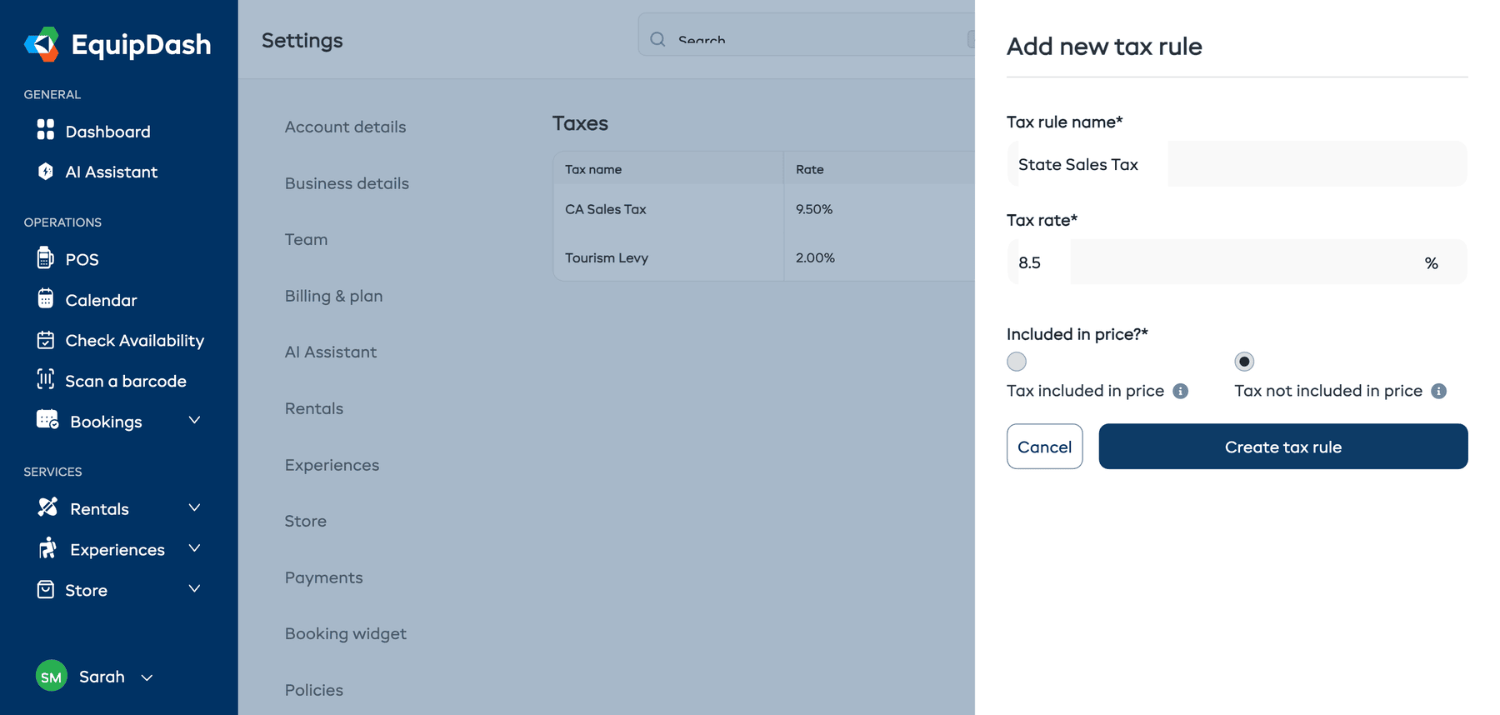Focus the Tax rule name field
Image resolution: width=1500 pixels, height=715 pixels.
[1237, 164]
